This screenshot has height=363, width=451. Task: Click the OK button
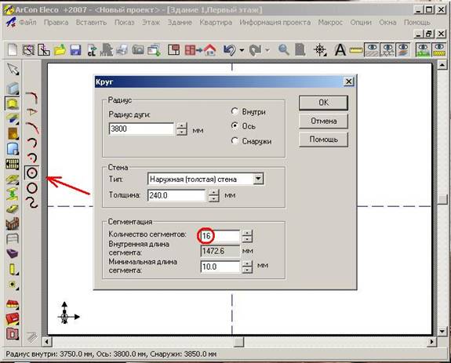pyautogui.click(x=323, y=103)
